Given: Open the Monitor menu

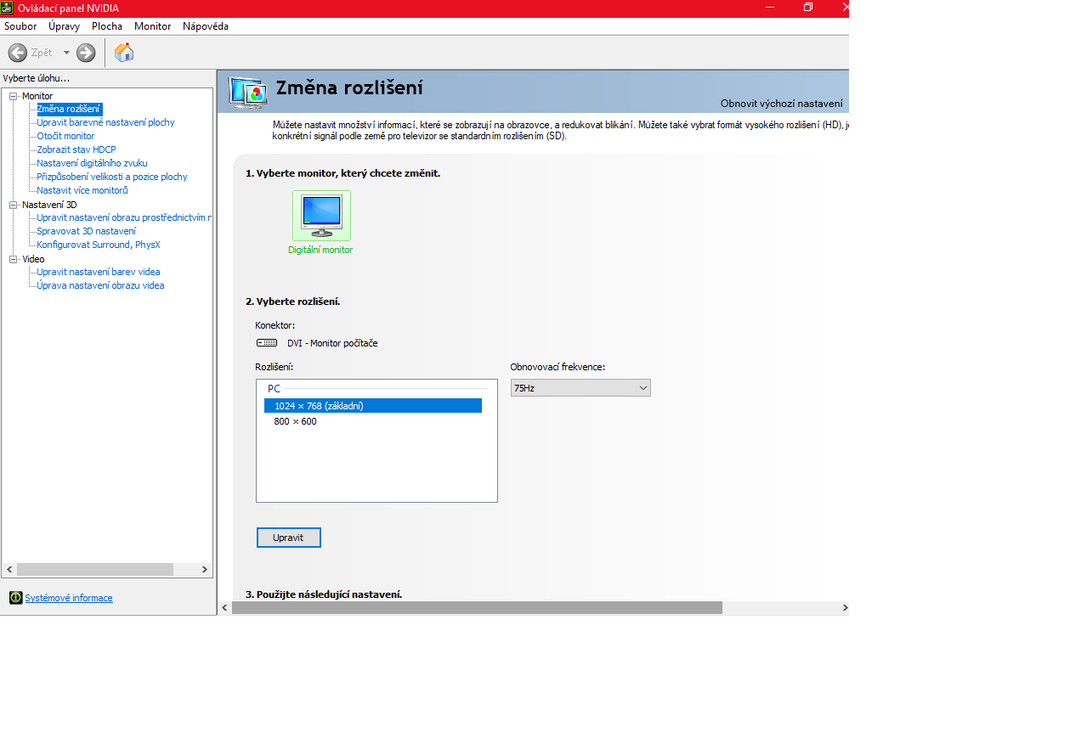Looking at the screenshot, I should (x=153, y=26).
